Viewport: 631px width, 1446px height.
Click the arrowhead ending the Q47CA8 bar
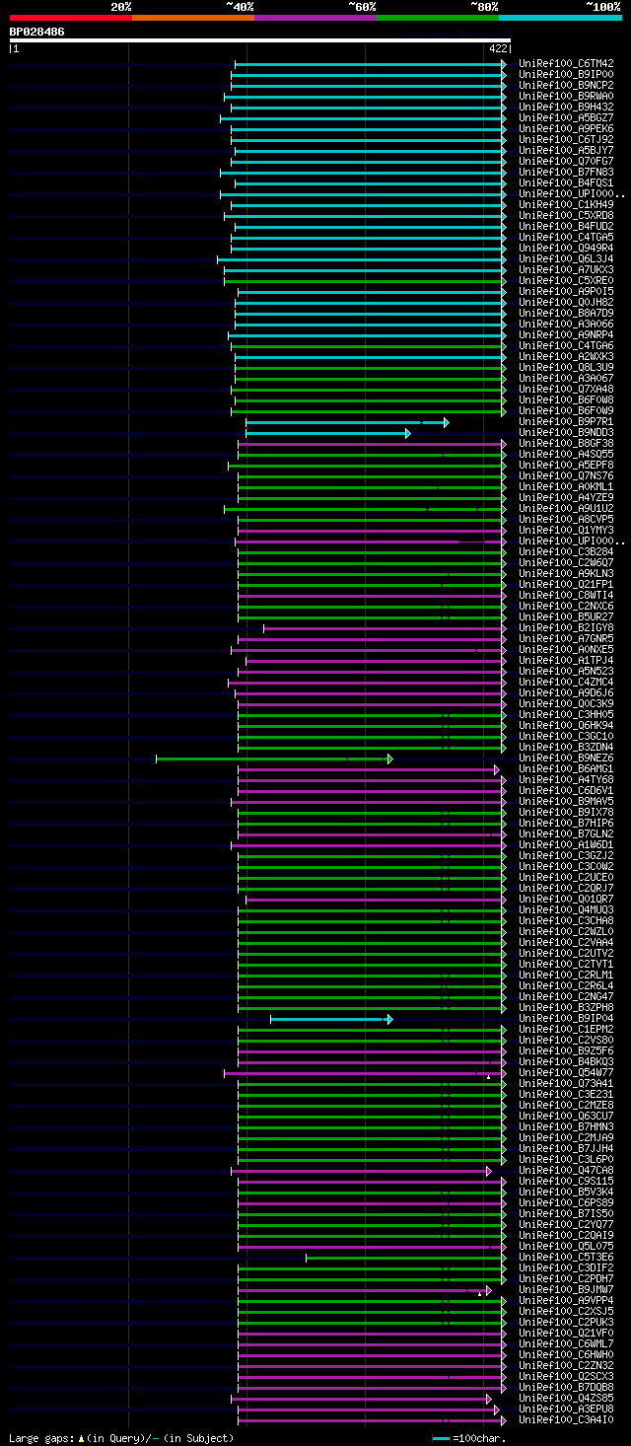click(x=488, y=1171)
